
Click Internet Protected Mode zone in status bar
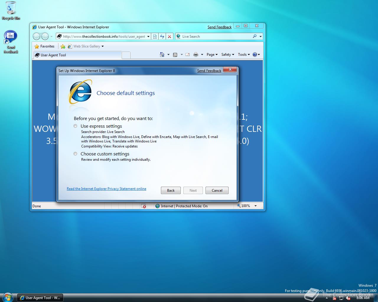[x=182, y=206]
